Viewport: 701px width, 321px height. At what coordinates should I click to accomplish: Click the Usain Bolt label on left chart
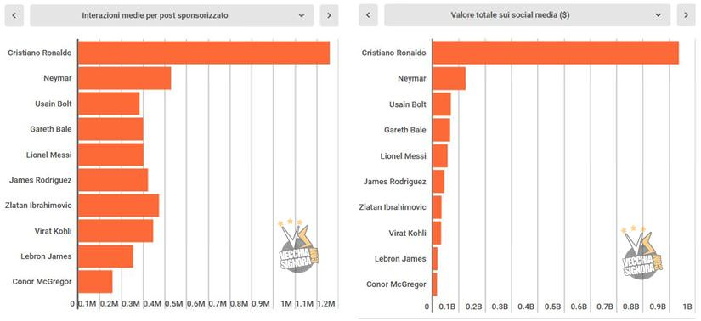click(x=54, y=104)
